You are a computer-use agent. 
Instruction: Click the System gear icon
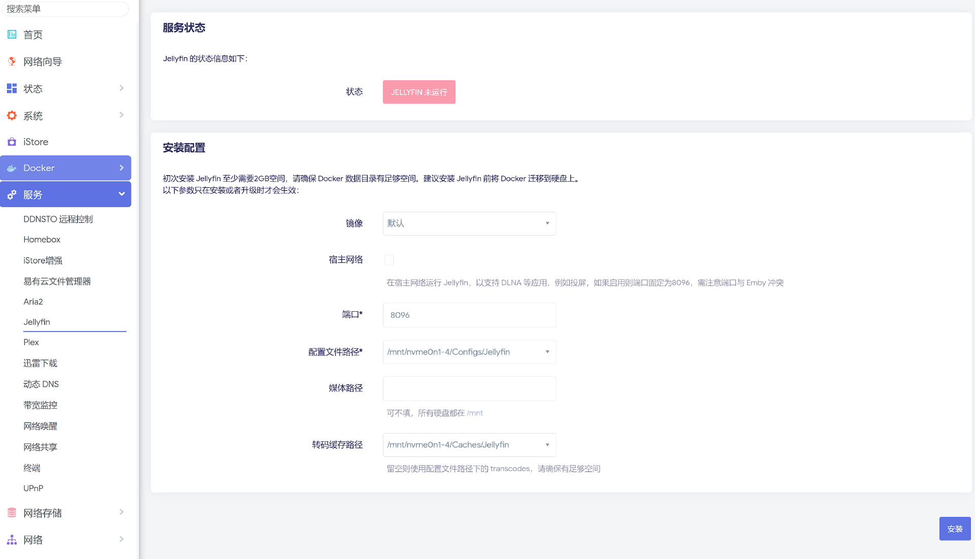[x=12, y=116]
